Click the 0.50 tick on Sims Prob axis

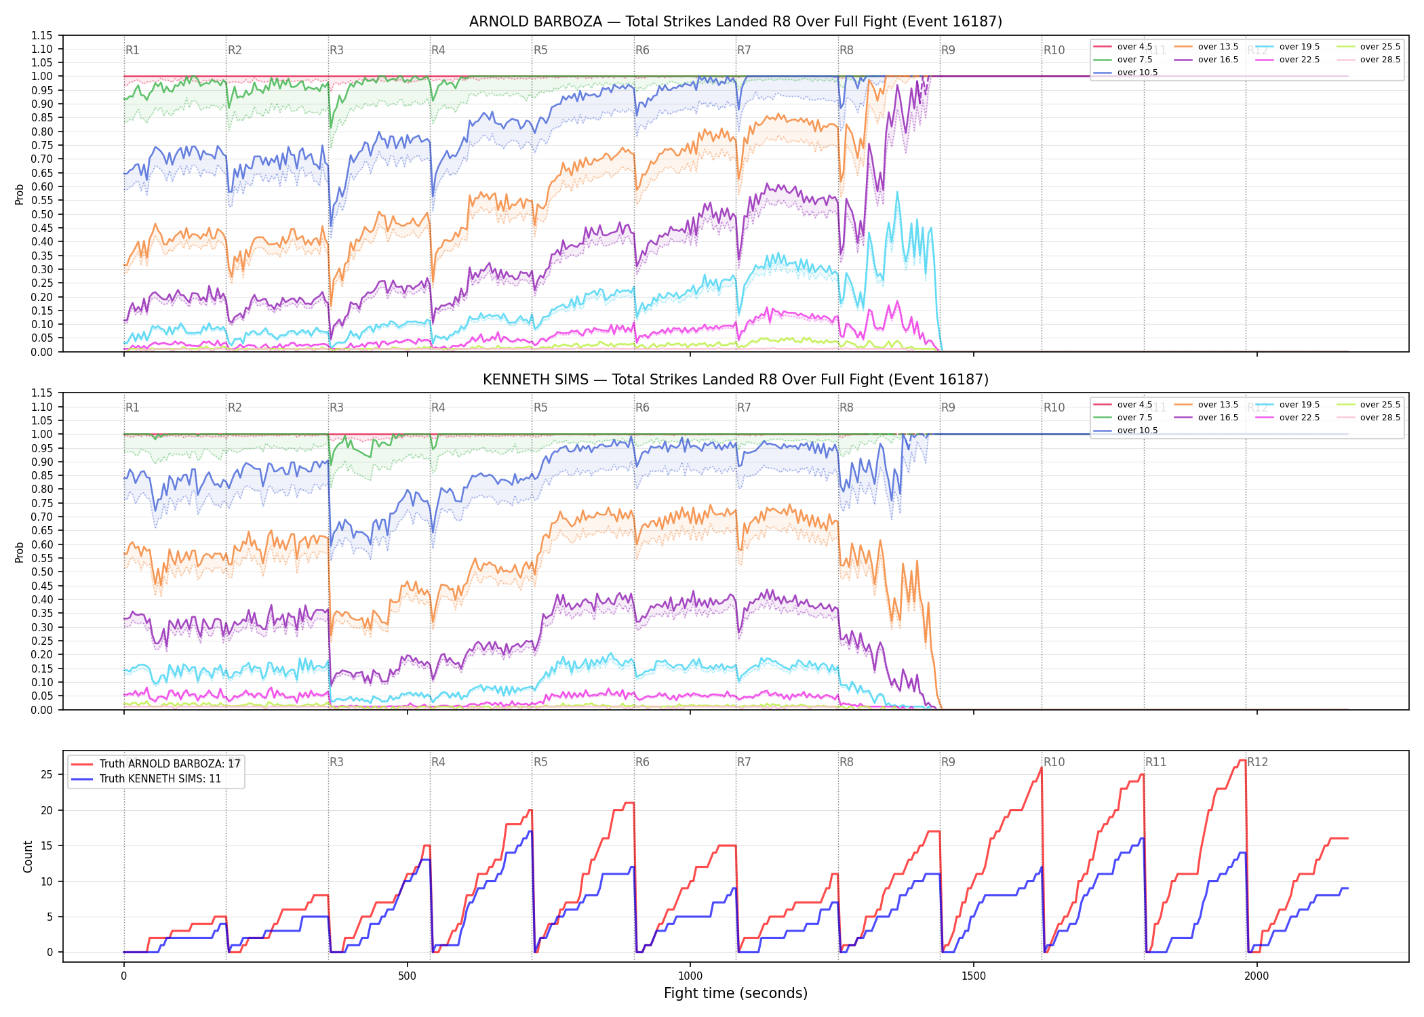42,572
